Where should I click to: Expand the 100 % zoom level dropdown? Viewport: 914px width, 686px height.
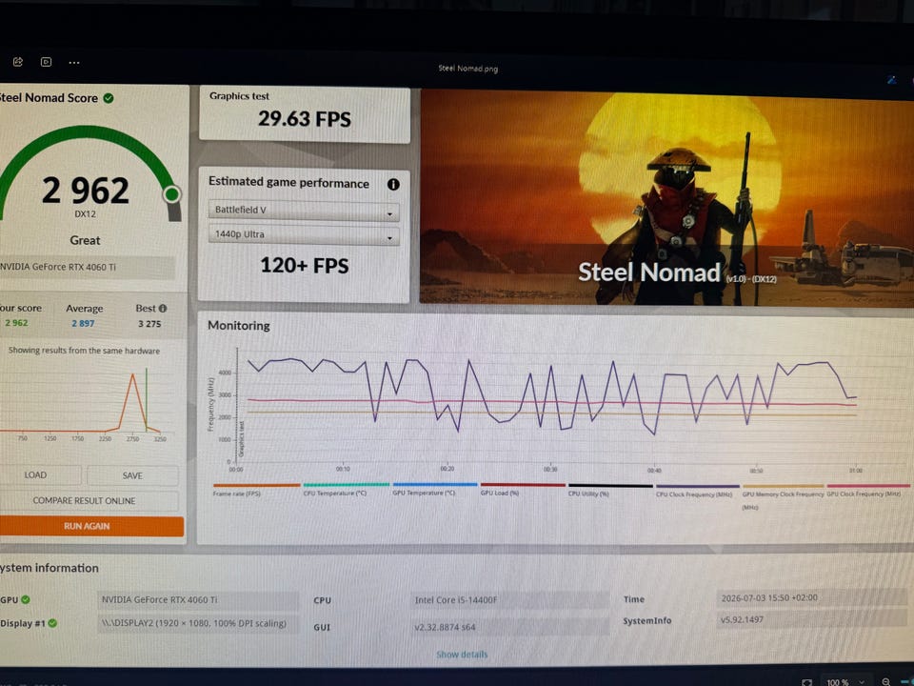[x=845, y=682]
